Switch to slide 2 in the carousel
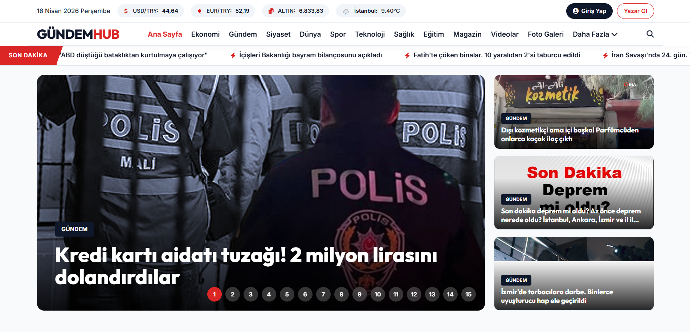 (x=232, y=294)
